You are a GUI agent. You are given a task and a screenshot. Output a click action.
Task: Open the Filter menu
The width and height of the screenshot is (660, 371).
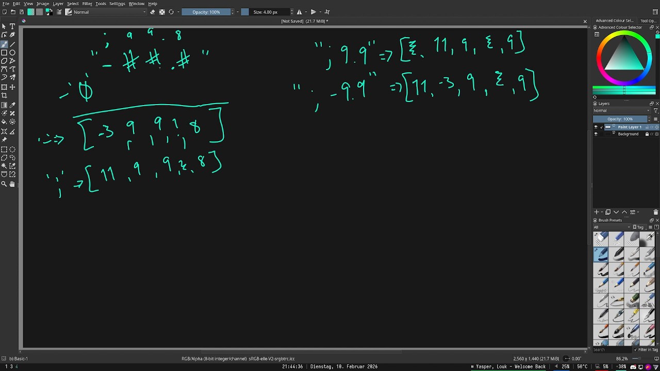(87, 4)
